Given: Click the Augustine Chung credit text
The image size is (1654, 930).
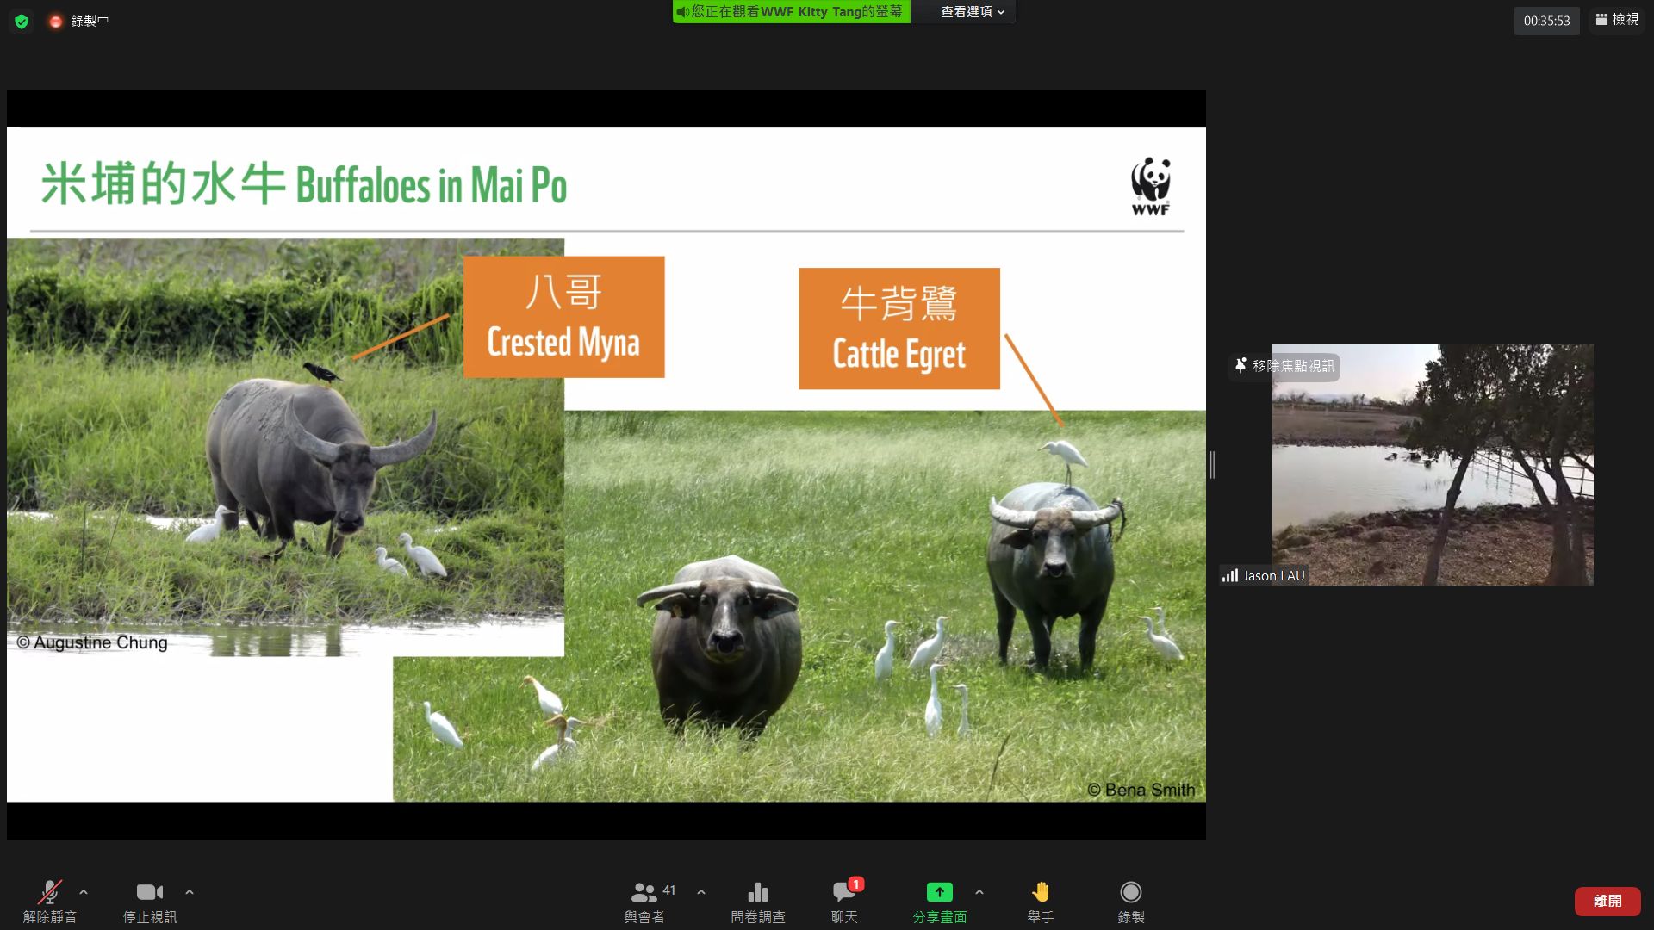Looking at the screenshot, I should [92, 642].
